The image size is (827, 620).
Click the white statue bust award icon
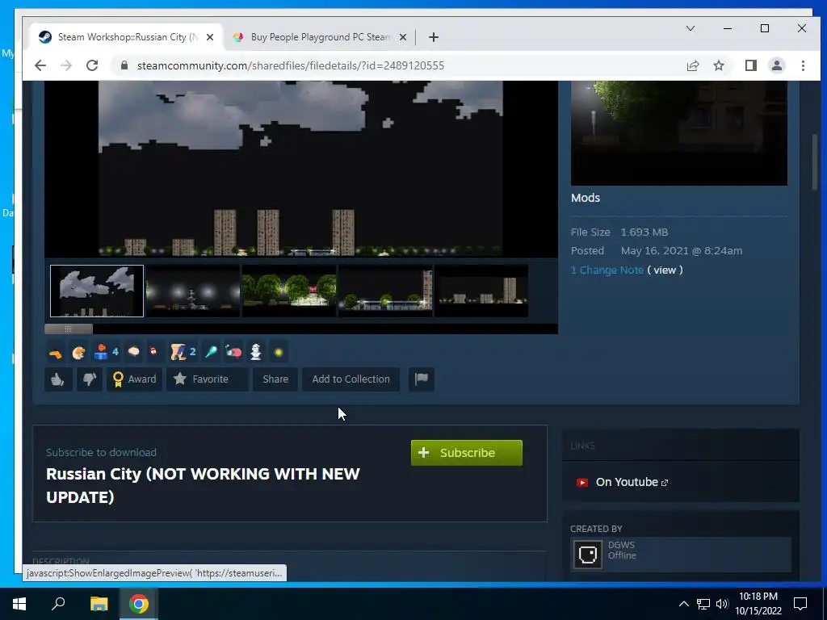[x=256, y=352]
